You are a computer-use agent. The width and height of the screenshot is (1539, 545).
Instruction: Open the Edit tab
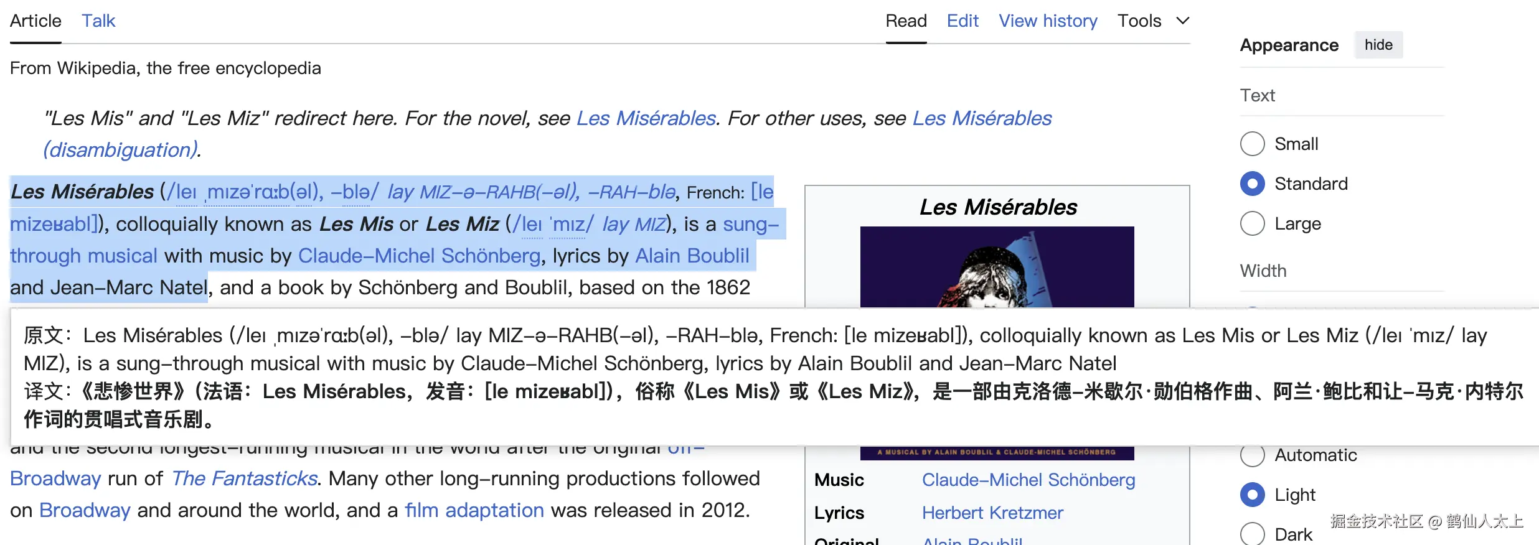(962, 21)
